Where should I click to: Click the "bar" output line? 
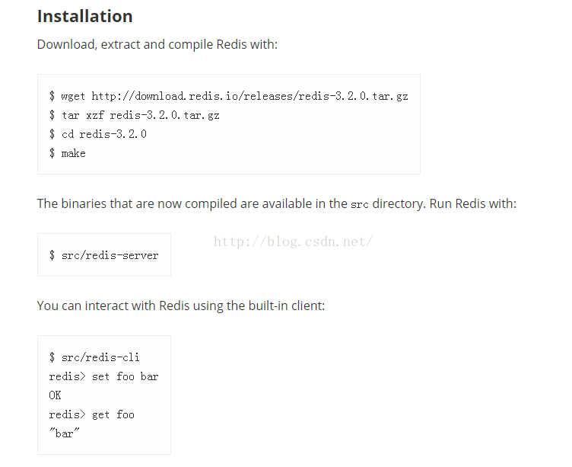[x=64, y=433]
